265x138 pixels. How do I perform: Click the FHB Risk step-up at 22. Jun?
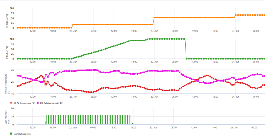72,26
